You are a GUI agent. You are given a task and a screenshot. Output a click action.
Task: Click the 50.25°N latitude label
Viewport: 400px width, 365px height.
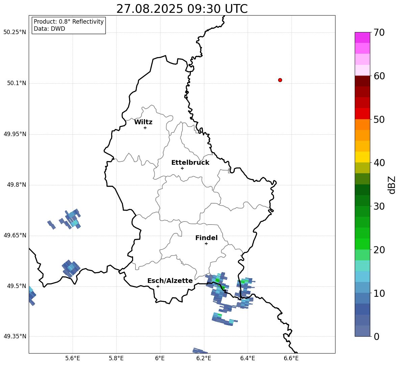click(x=15, y=32)
